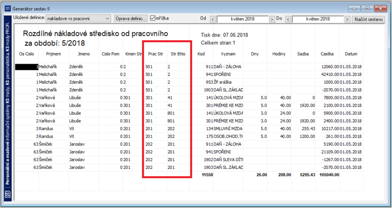Click the Dny column header

pos(255,54)
